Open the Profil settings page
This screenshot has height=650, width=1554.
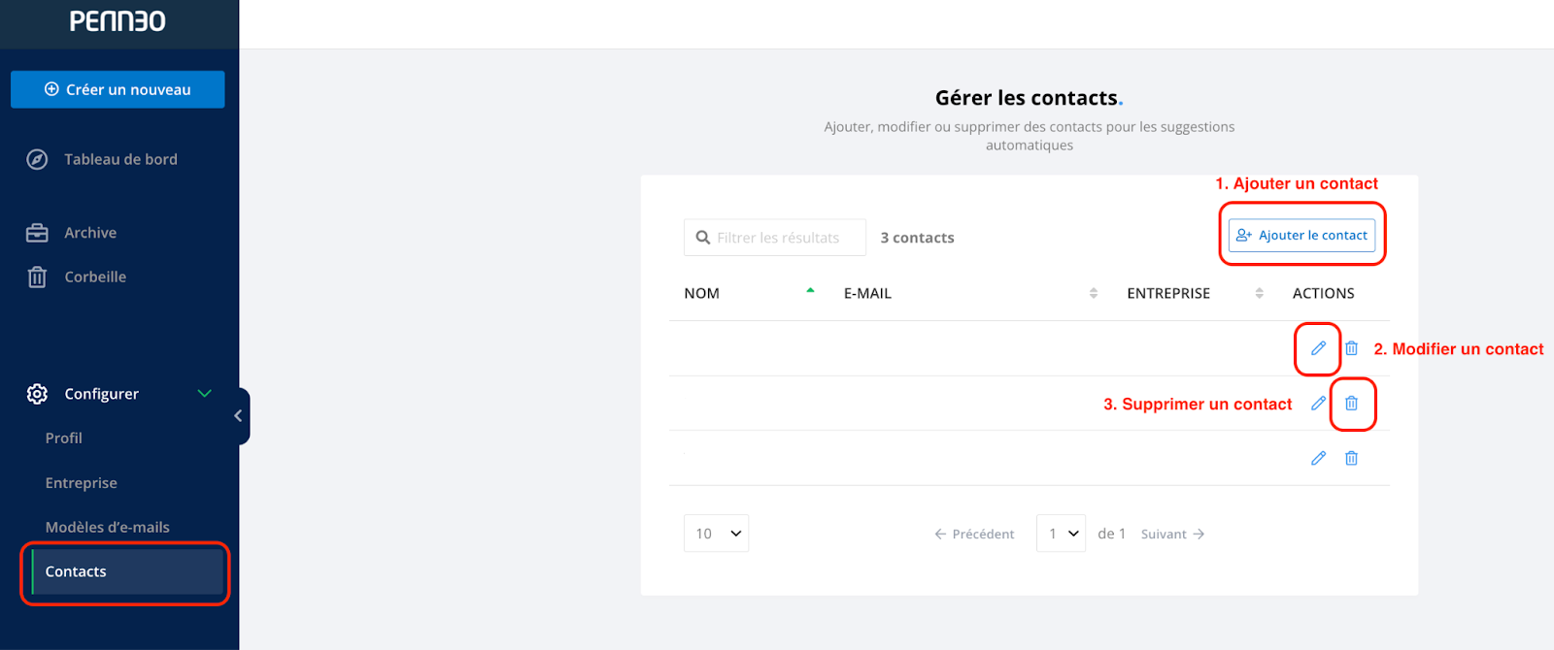click(x=63, y=439)
